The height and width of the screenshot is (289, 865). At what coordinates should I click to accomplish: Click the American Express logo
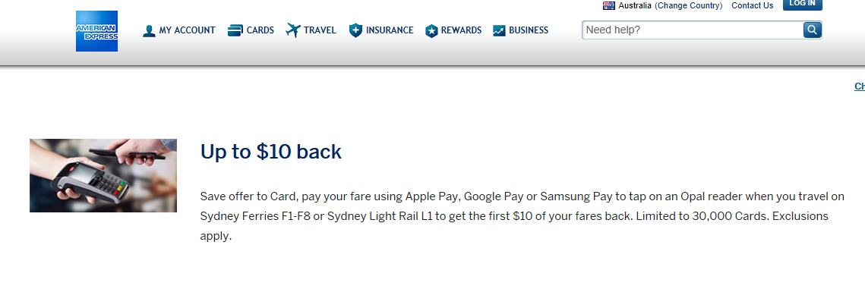click(96, 31)
